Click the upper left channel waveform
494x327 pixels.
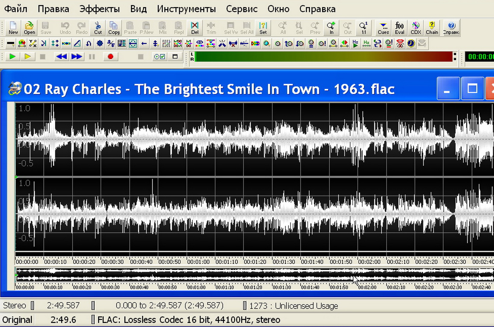255,139
